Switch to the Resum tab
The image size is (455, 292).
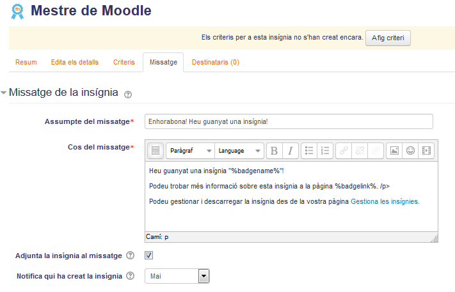click(x=26, y=62)
